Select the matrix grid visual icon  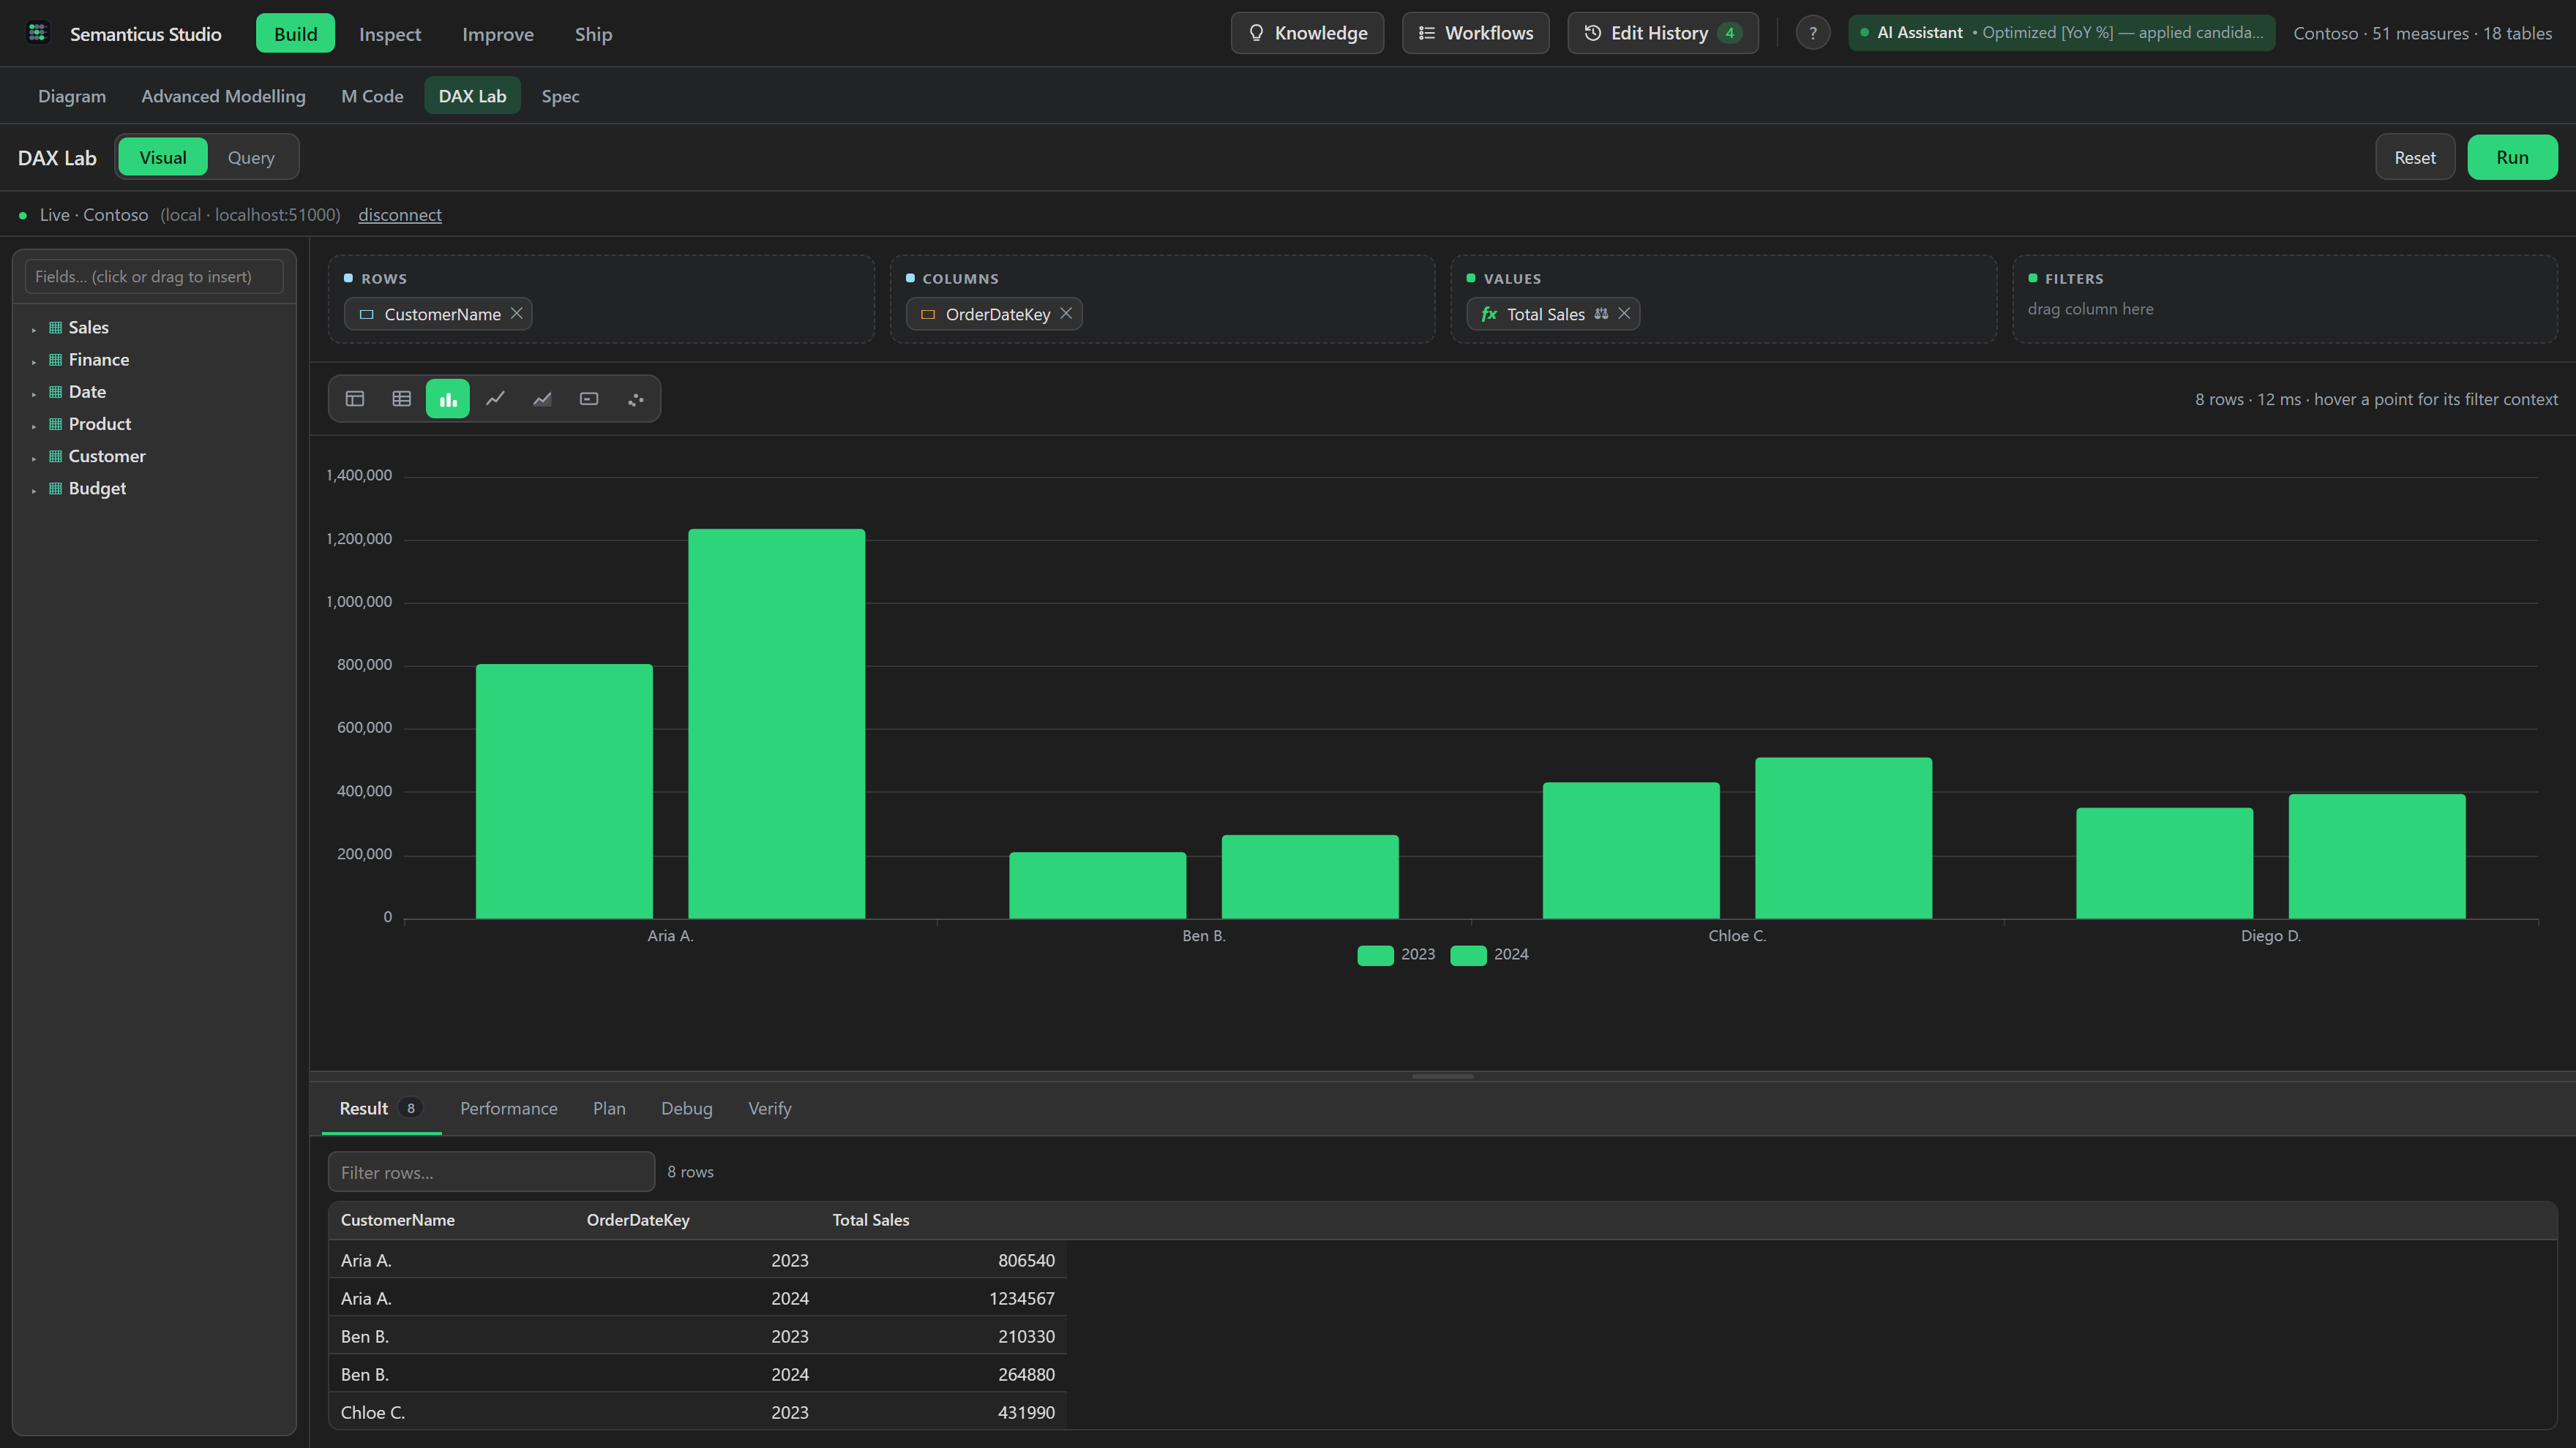[x=402, y=399]
